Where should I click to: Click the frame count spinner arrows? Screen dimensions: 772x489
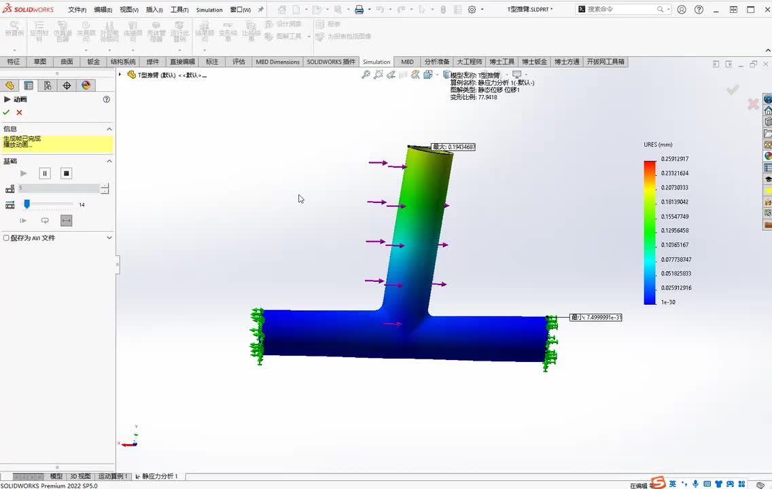pyautogui.click(x=105, y=188)
